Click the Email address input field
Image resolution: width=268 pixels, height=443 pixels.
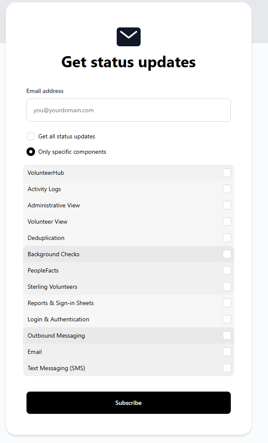[128, 110]
